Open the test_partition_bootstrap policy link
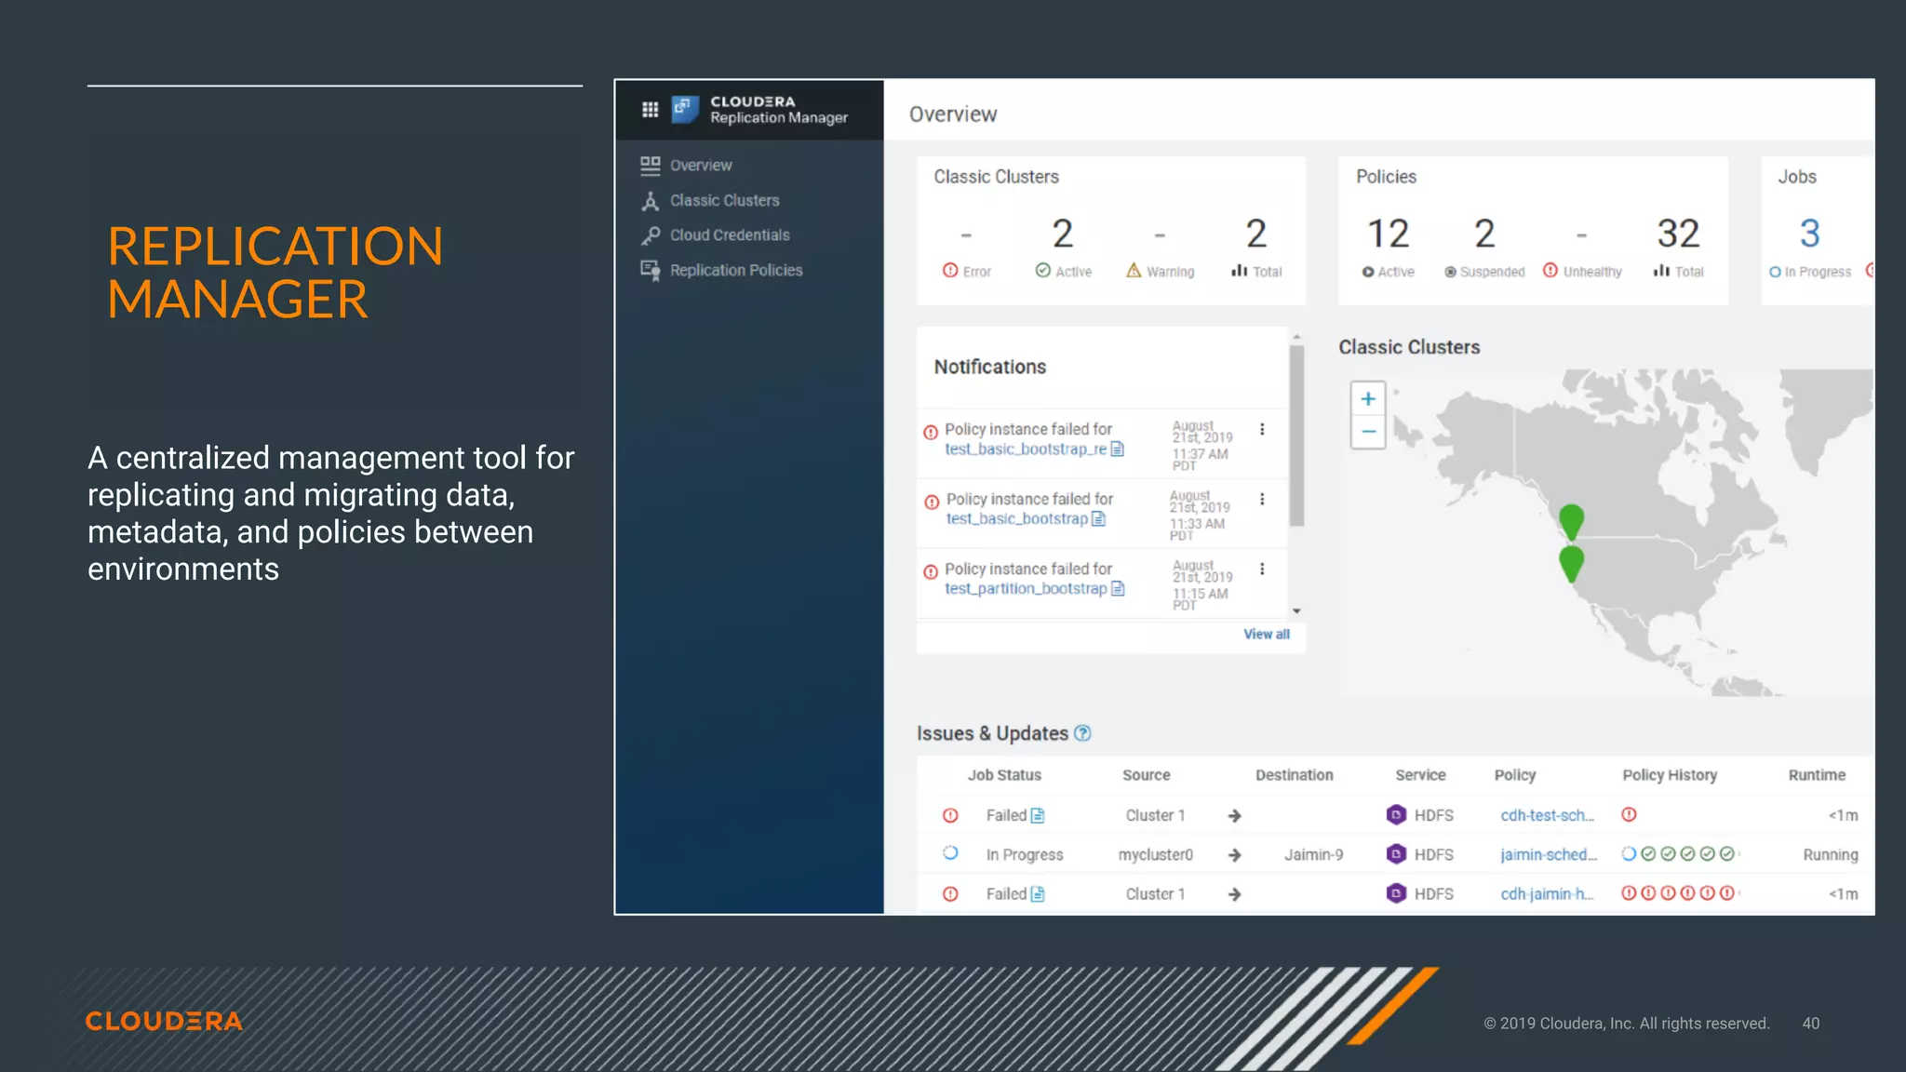The width and height of the screenshot is (1906, 1072). click(1026, 588)
